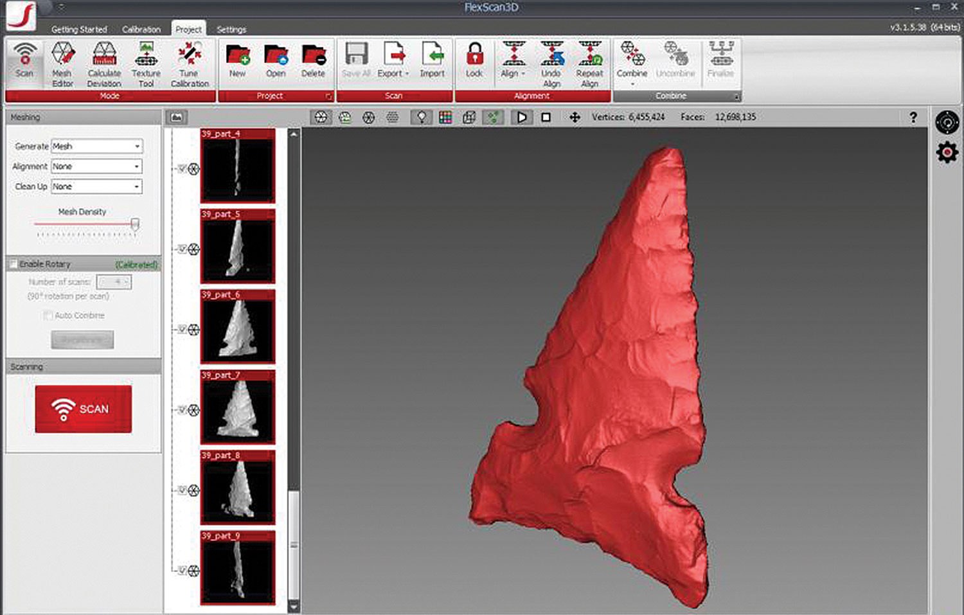Adjust the Mesh Density slider
Viewport: 964px width, 615px height.
pyautogui.click(x=135, y=224)
